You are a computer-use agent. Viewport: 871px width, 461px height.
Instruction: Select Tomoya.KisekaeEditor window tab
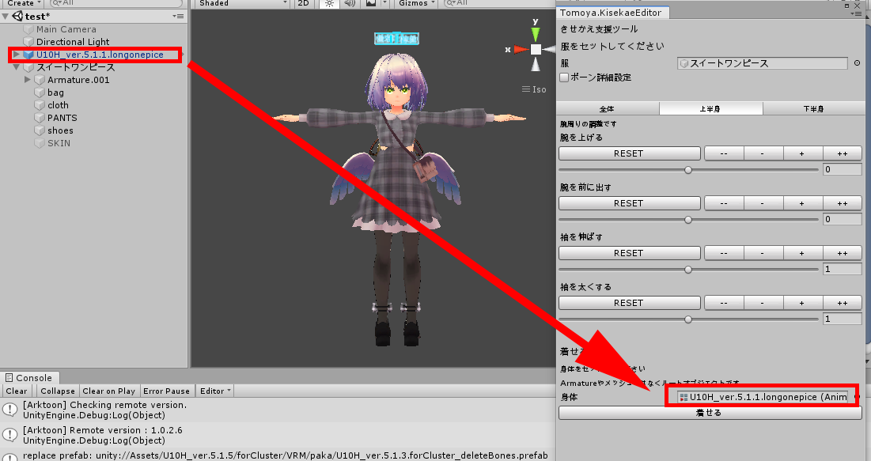[610, 12]
